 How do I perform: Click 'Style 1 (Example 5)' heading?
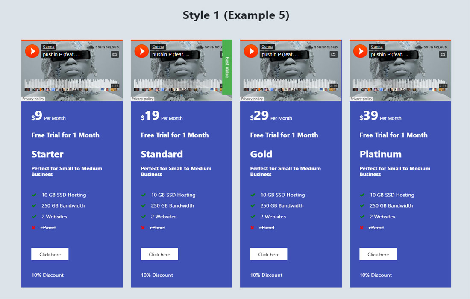(236, 15)
